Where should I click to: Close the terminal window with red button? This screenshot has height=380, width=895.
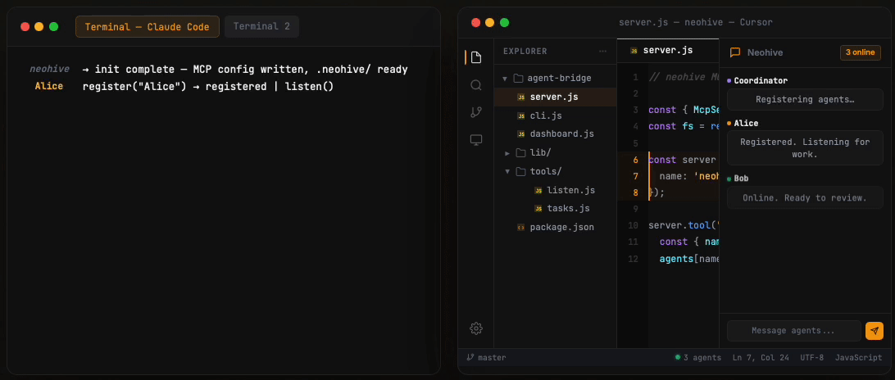tap(25, 26)
